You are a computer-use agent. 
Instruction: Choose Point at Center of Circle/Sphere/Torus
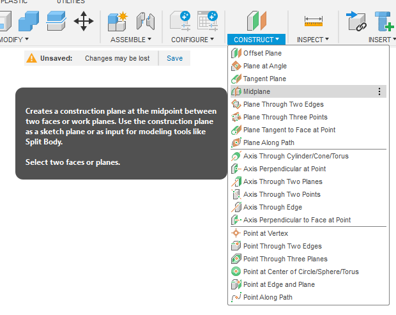point(301,272)
